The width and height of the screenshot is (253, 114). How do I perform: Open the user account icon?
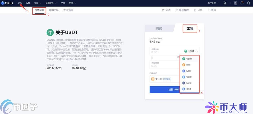pos(225,3)
